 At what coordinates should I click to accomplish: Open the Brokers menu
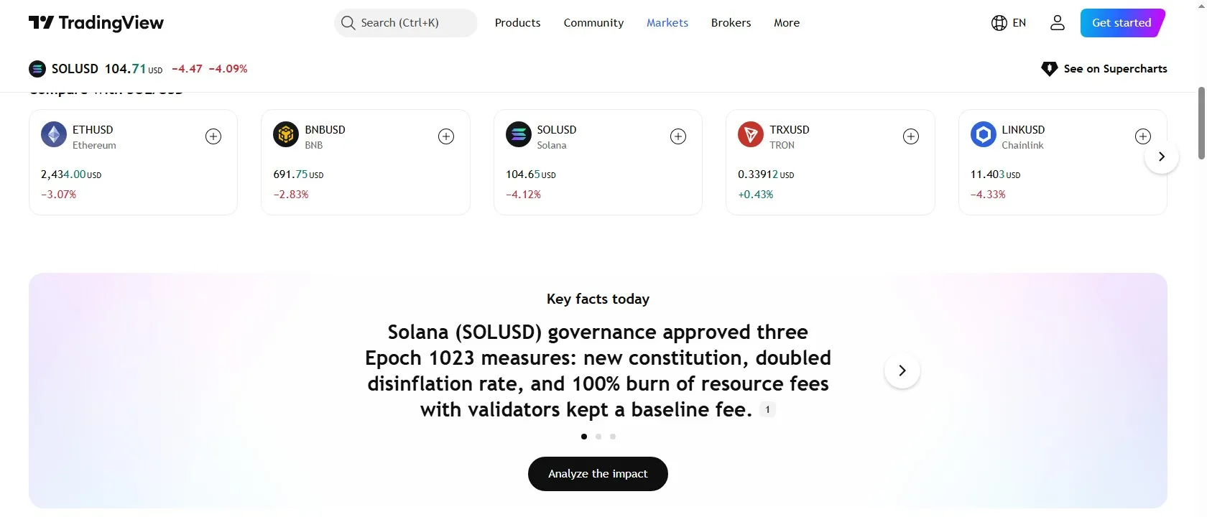pos(731,23)
